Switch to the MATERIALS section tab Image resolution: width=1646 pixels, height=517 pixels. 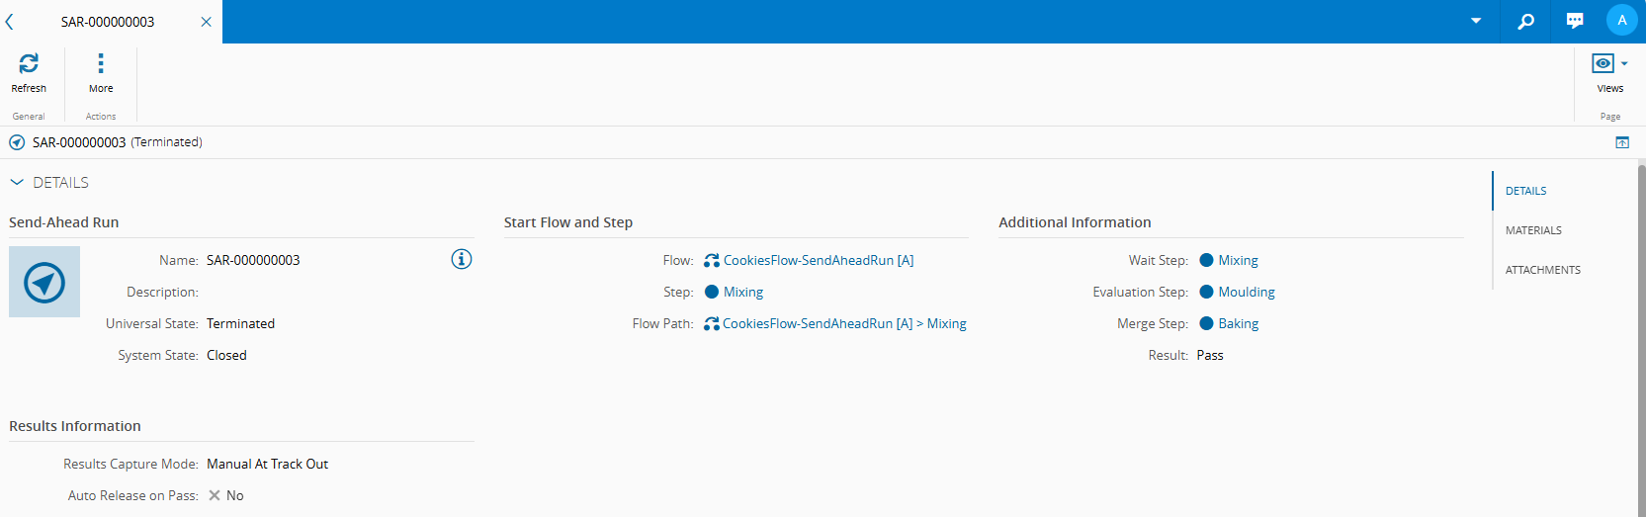1533,230
